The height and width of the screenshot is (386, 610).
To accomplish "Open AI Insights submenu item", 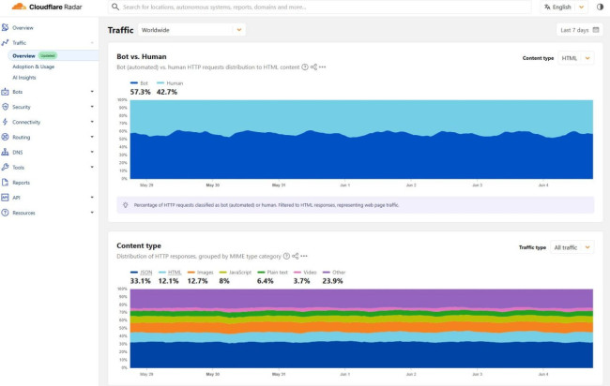I will coord(24,77).
